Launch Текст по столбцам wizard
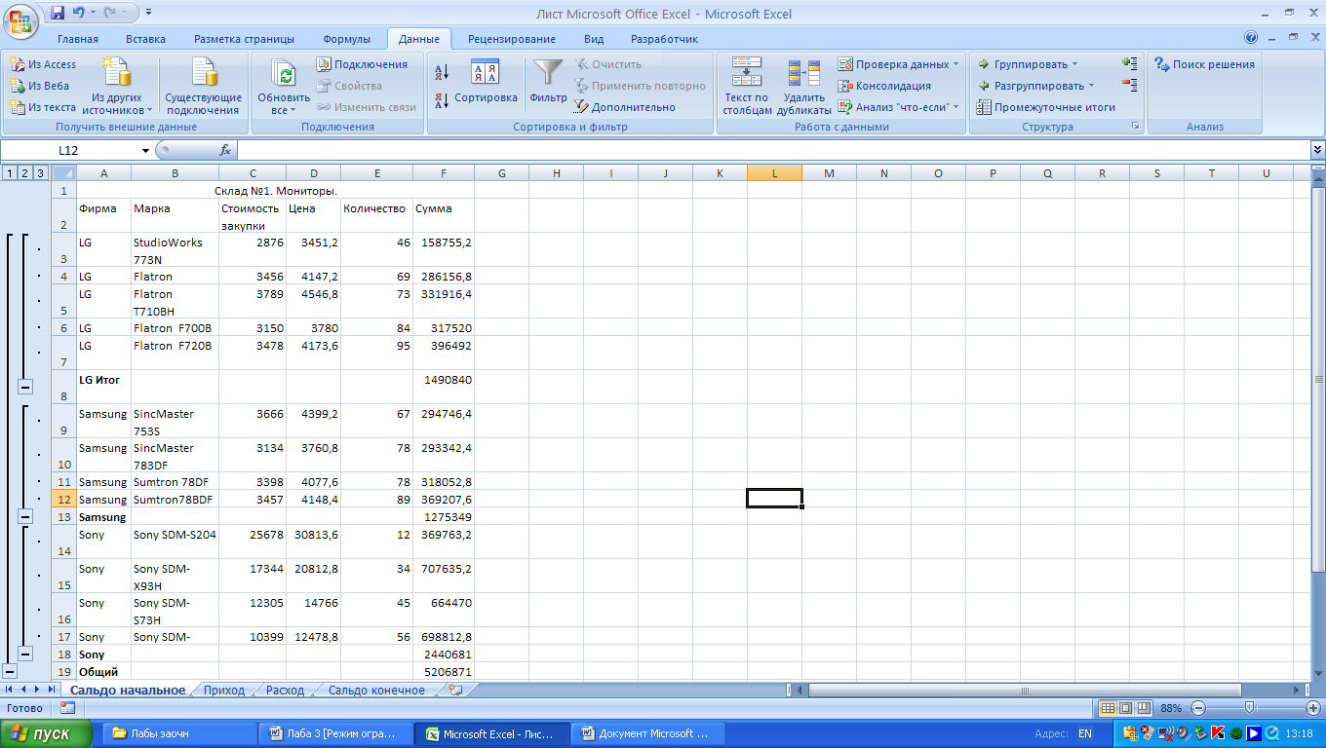The image size is (1326, 748). pos(747,87)
